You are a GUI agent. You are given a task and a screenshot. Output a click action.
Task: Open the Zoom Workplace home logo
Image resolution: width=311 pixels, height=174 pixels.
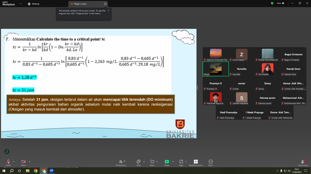tap(9, 3)
